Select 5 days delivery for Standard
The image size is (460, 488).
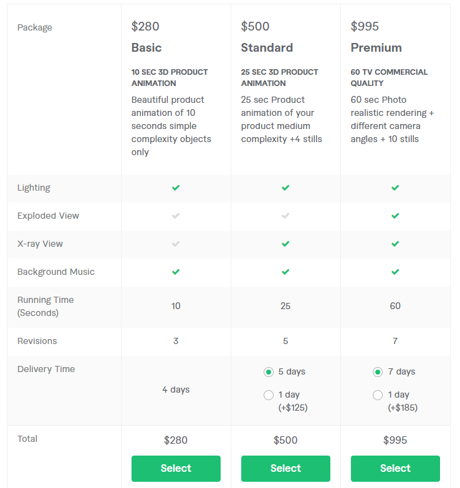pyautogui.click(x=269, y=372)
